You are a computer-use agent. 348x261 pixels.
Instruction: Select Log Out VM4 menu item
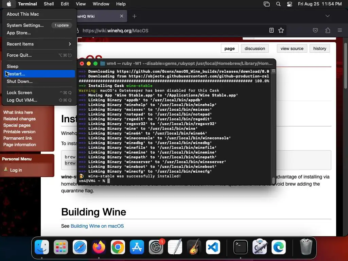click(x=39, y=100)
